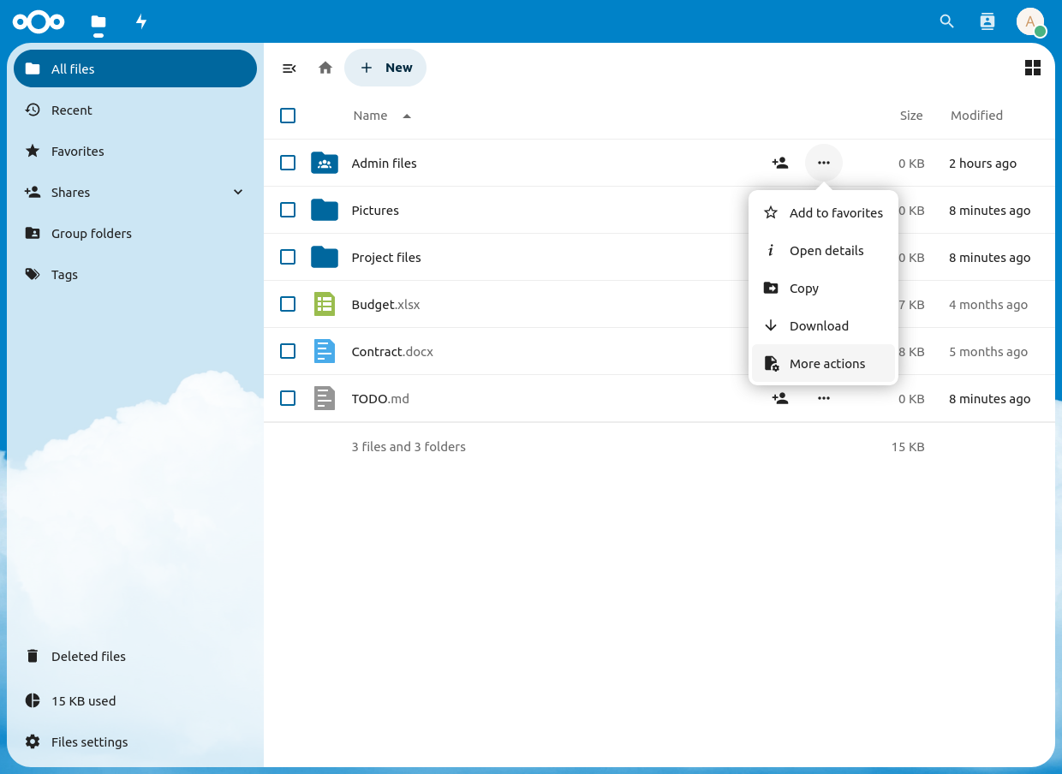1062x774 pixels.
Task: Go to home folder breadcrumb icon
Action: click(x=325, y=68)
